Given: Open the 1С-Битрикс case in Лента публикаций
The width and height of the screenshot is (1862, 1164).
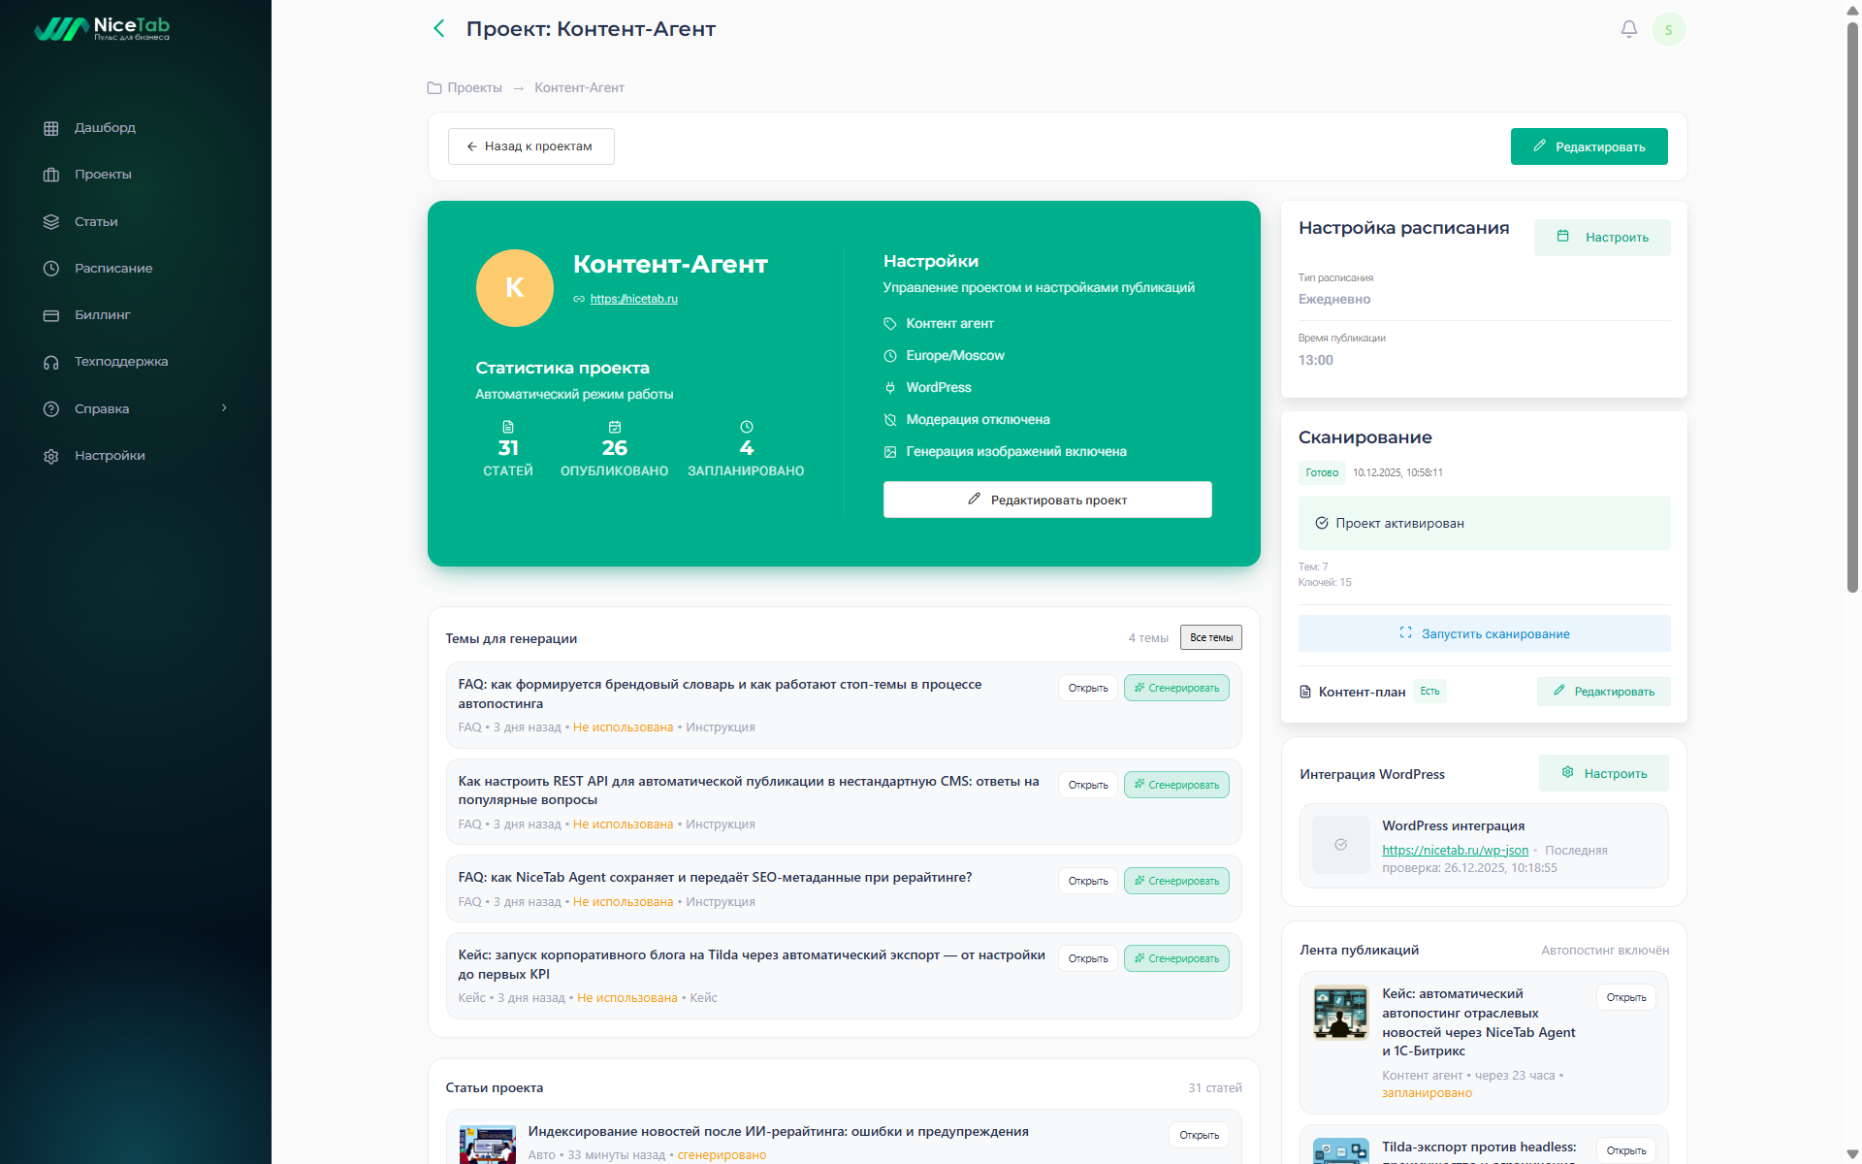Looking at the screenshot, I should (1626, 997).
